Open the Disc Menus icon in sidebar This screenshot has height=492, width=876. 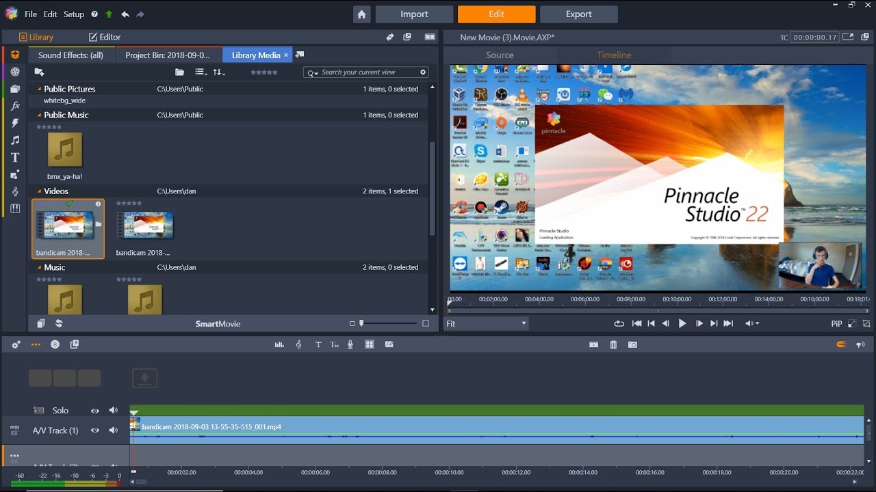(x=14, y=208)
